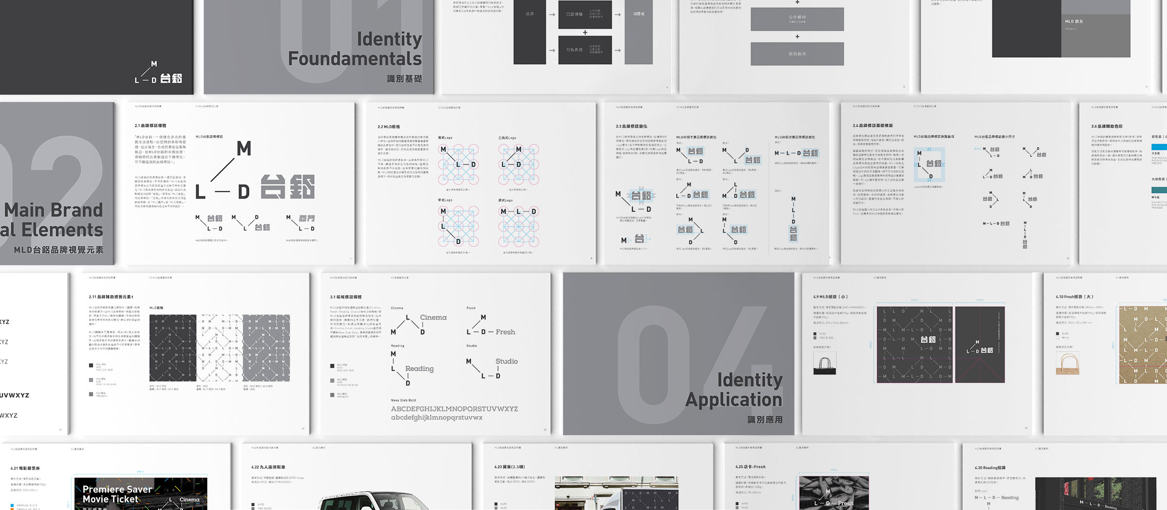The width and height of the screenshot is (1167, 510).
Task: Click the 2.4 品牌標誌基礎規範 page heading
Action: coord(872,125)
